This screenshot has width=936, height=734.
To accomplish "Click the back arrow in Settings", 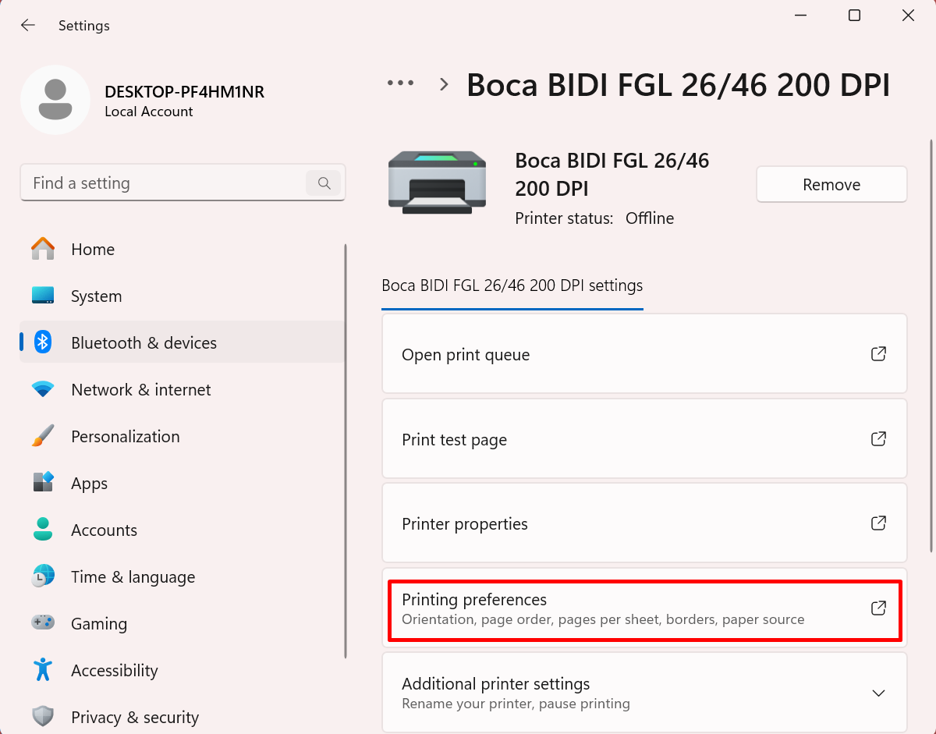I will 28,26.
